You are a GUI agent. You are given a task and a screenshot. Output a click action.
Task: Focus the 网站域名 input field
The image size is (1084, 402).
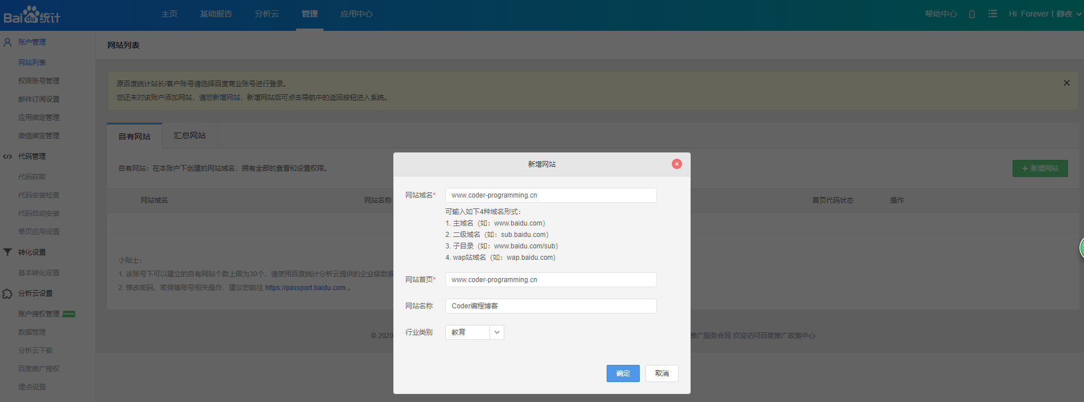551,195
